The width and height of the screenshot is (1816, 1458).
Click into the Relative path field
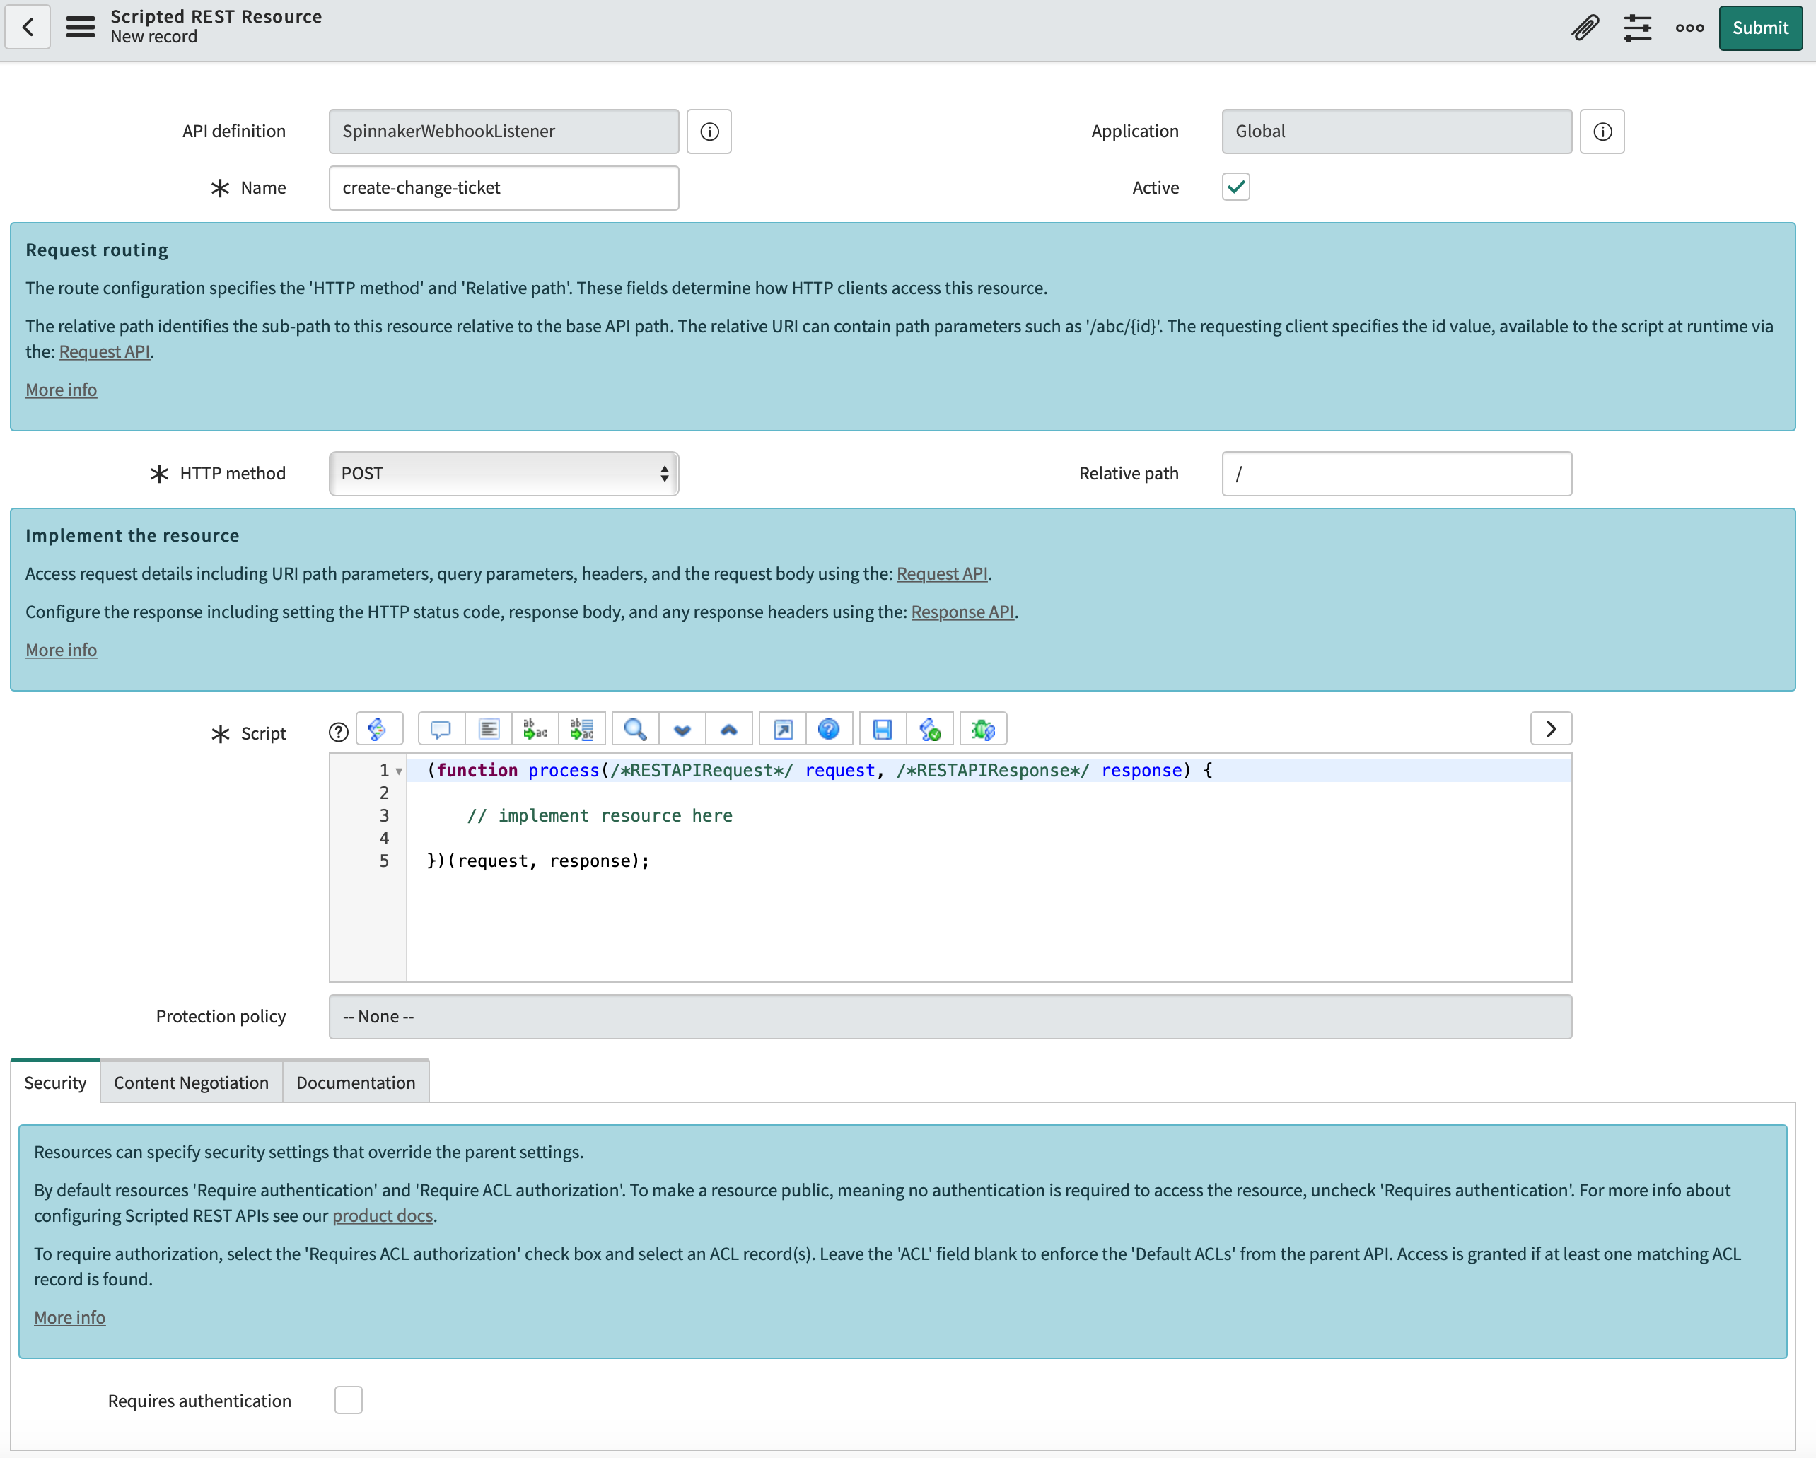click(1396, 473)
